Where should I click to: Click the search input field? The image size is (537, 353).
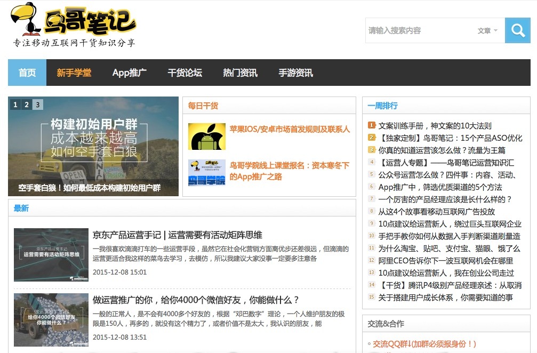(x=419, y=31)
